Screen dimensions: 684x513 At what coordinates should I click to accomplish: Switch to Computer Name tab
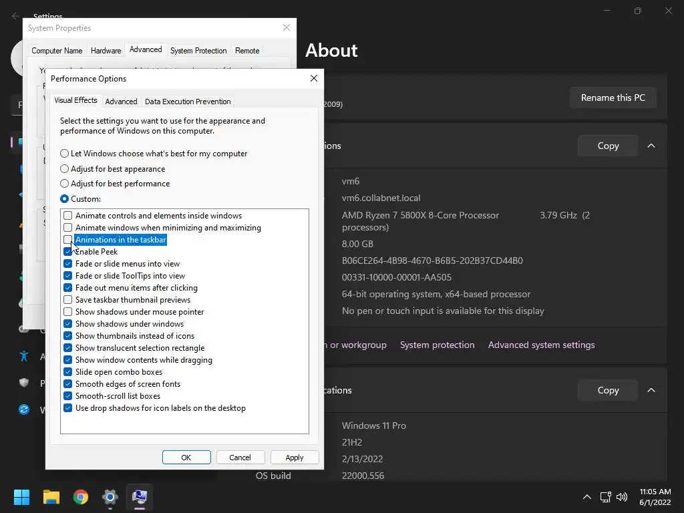[57, 51]
